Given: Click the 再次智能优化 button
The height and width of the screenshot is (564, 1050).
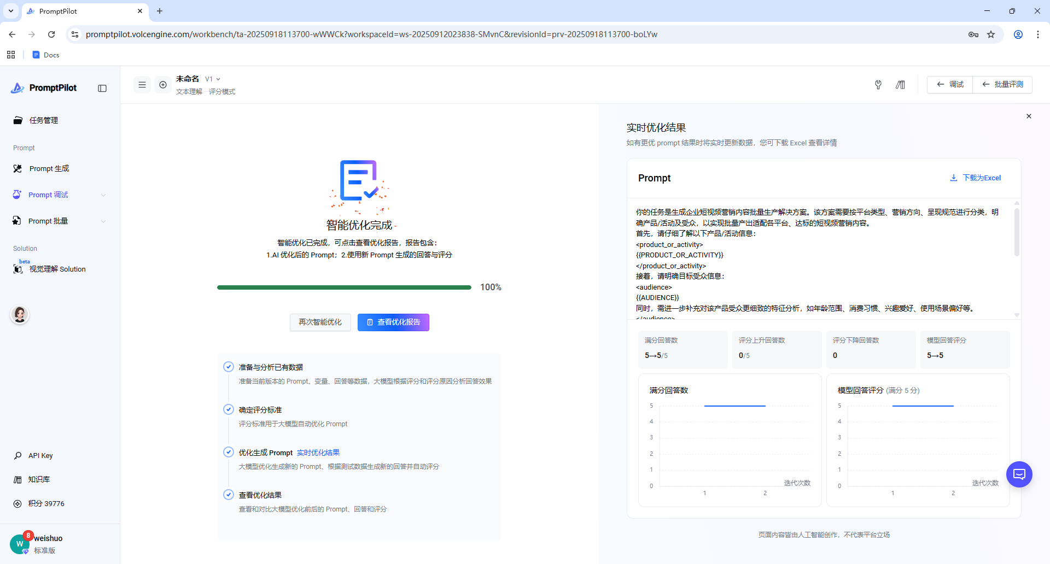Looking at the screenshot, I should (x=320, y=322).
